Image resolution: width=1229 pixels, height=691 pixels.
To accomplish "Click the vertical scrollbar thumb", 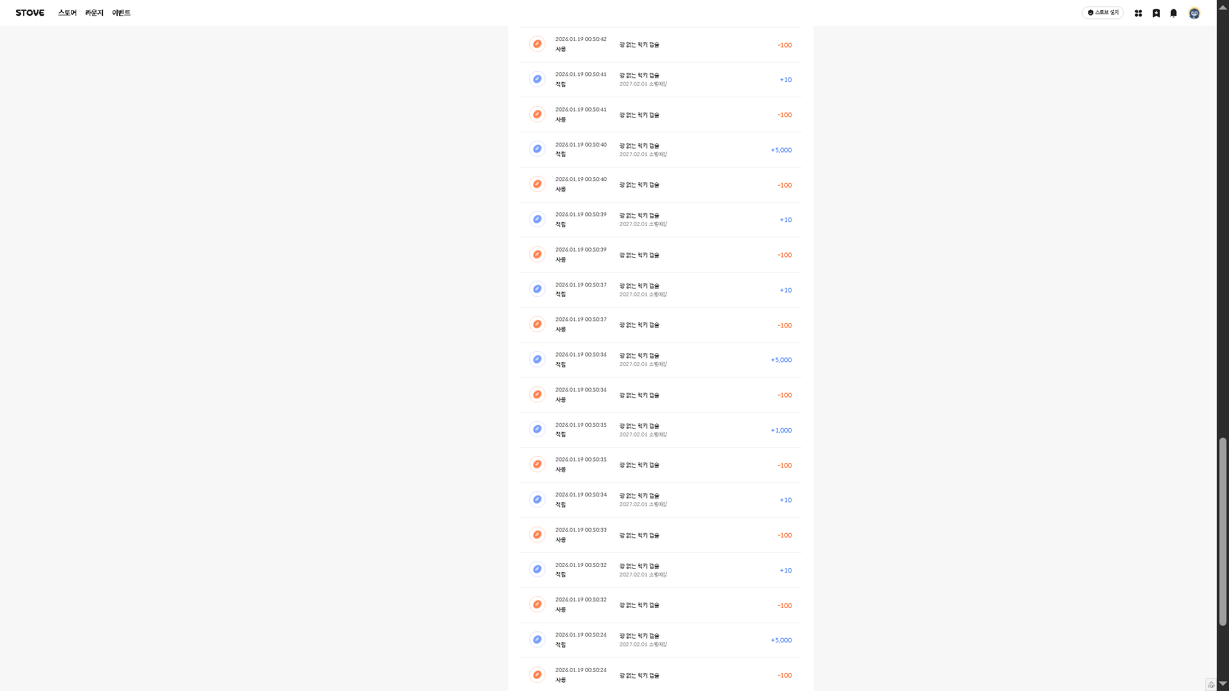I will pos(1223,531).
